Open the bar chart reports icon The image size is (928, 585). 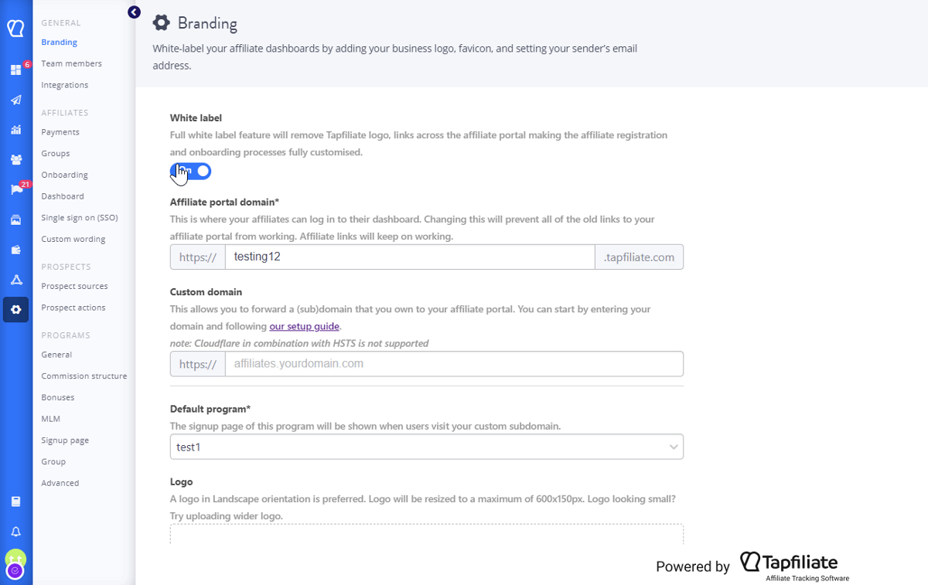point(15,130)
